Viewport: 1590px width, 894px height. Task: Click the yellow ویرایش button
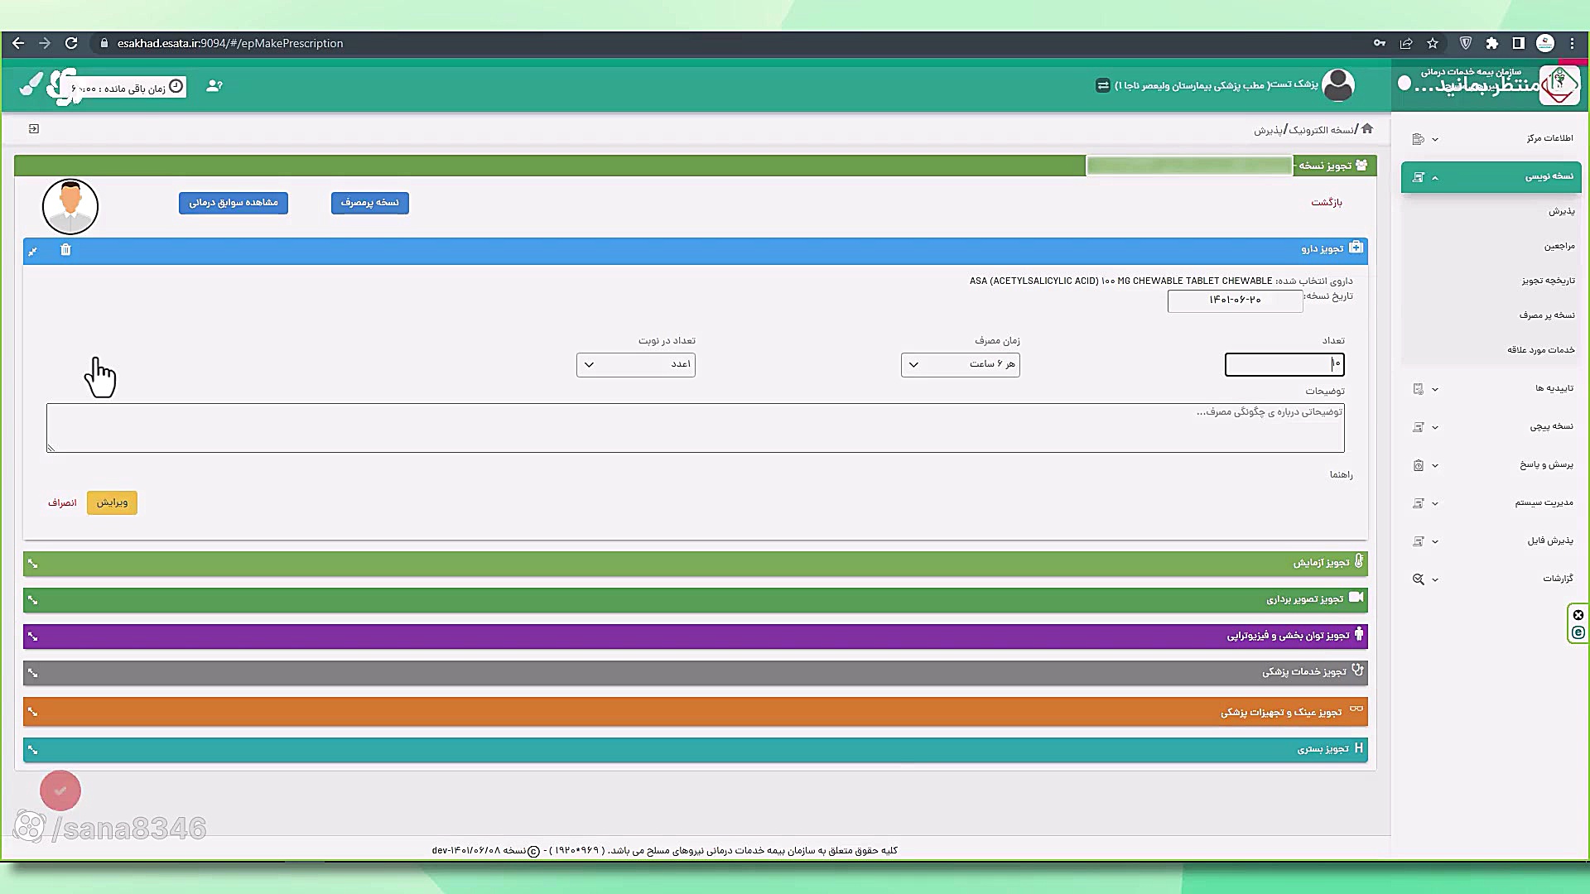tap(112, 502)
